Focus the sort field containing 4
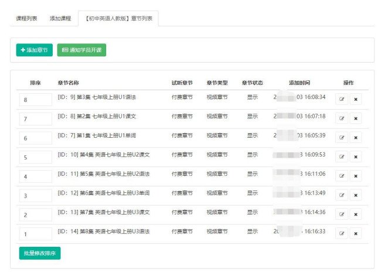 click(x=36, y=176)
